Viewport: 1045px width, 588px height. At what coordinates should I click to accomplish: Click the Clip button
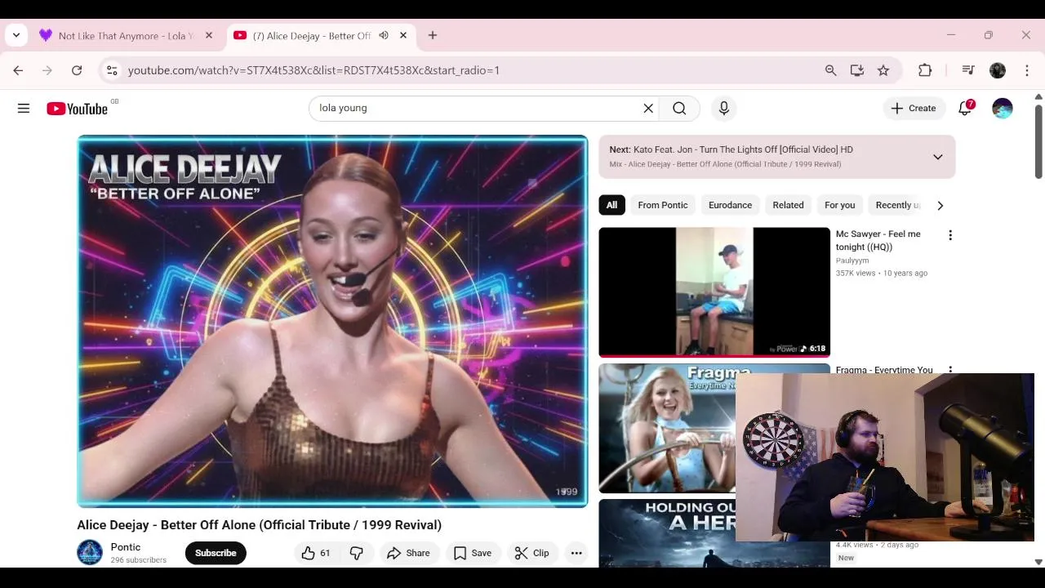point(532,553)
